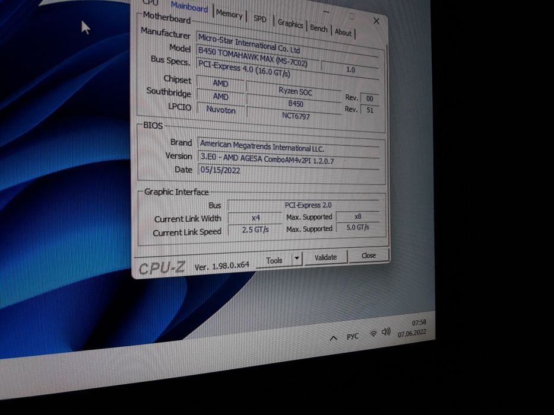Click the Close button
This screenshot has height=415, width=554.
coord(369,255)
